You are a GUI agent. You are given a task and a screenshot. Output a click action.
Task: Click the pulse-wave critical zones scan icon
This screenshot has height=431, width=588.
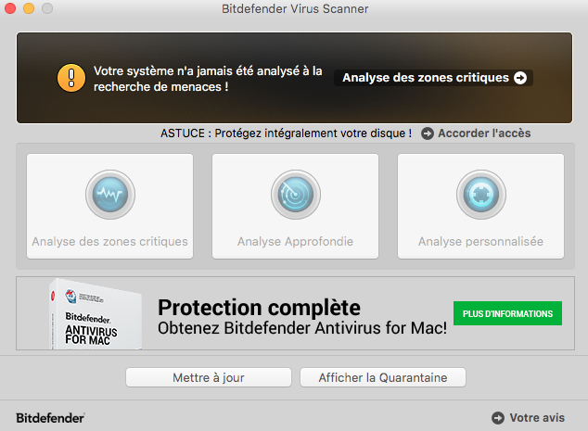click(x=109, y=195)
